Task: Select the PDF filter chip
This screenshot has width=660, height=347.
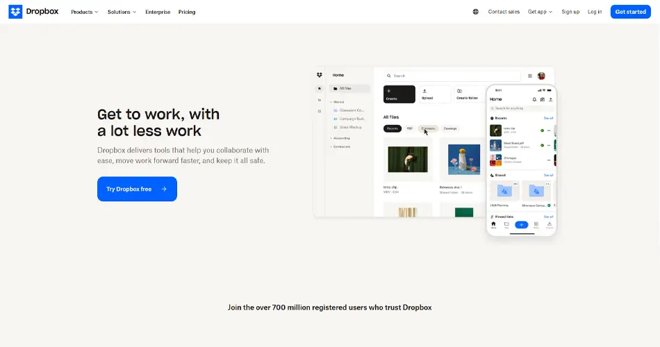Action: (410, 128)
